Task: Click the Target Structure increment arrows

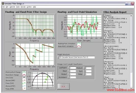Action: (58, 57)
